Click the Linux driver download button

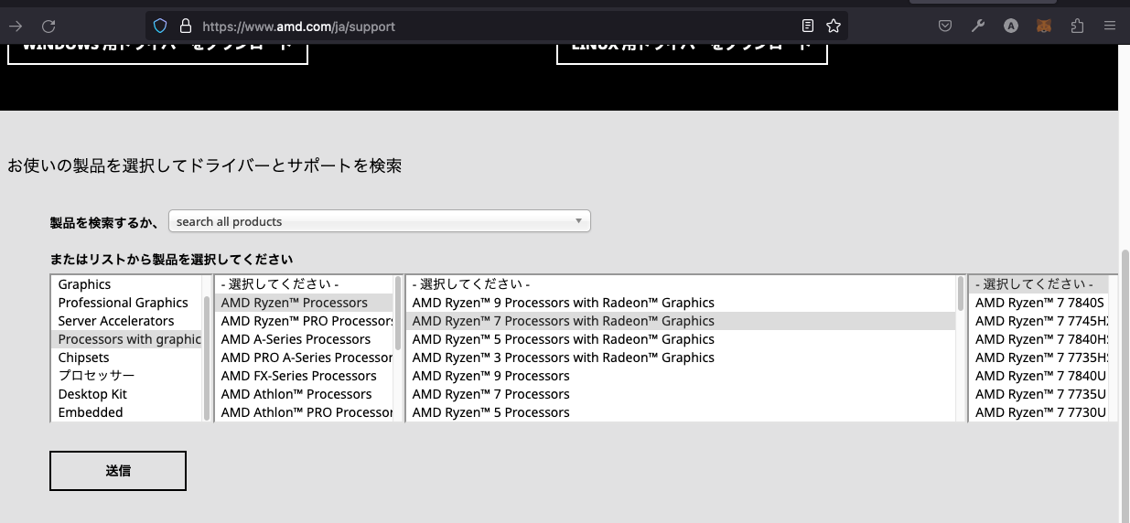[x=691, y=48]
